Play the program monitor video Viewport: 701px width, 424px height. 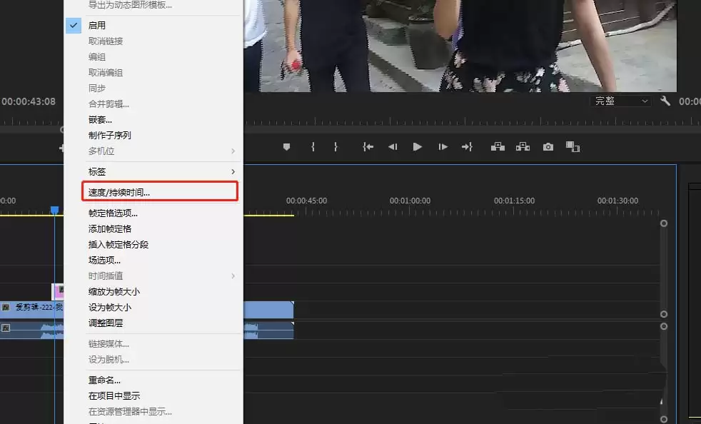(x=417, y=147)
